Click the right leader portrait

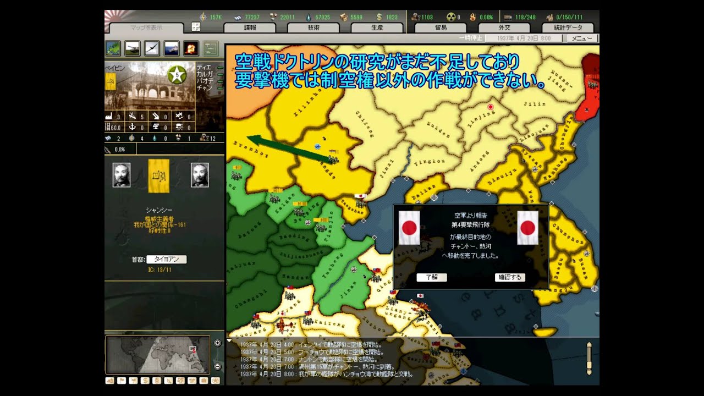coord(200,175)
